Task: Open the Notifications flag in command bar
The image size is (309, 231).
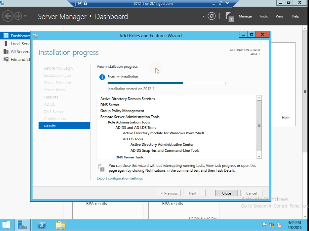Action: point(229,17)
